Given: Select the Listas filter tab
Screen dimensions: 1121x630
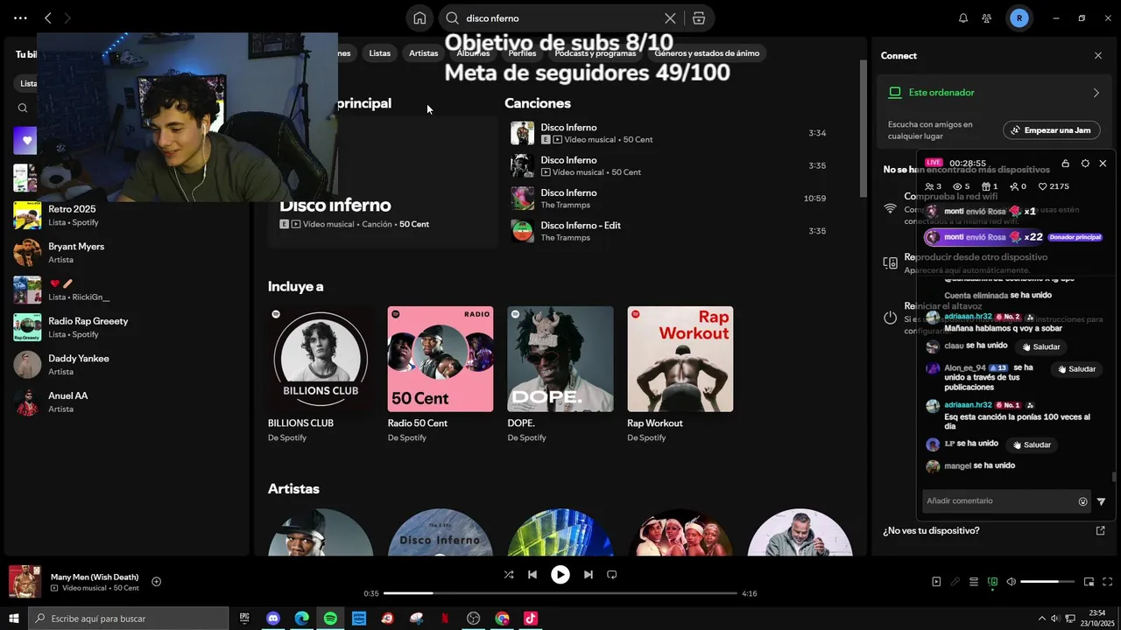Looking at the screenshot, I should pyautogui.click(x=379, y=53).
